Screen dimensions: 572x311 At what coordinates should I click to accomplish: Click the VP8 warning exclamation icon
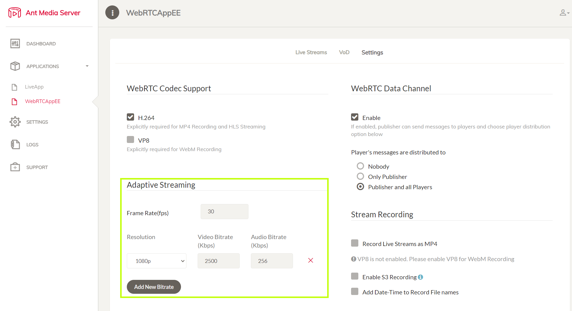[353, 259]
